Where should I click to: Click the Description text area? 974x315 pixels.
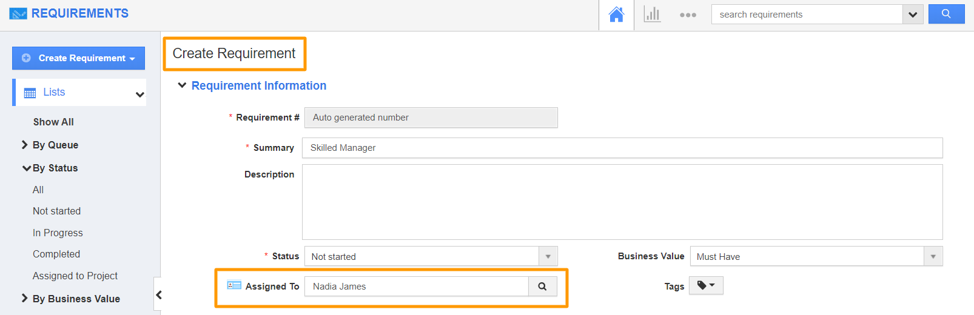tap(622, 202)
